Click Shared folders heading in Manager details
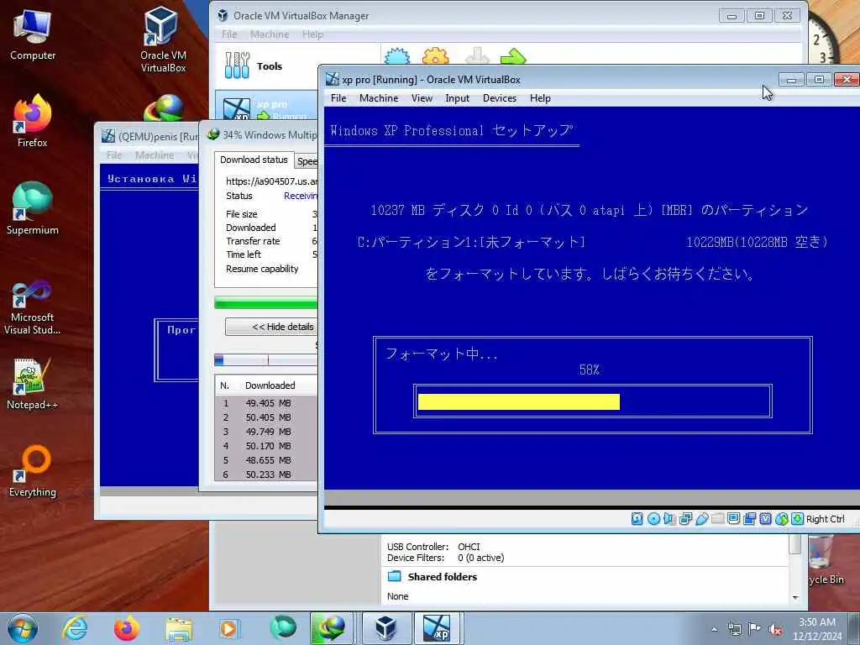 pos(442,577)
